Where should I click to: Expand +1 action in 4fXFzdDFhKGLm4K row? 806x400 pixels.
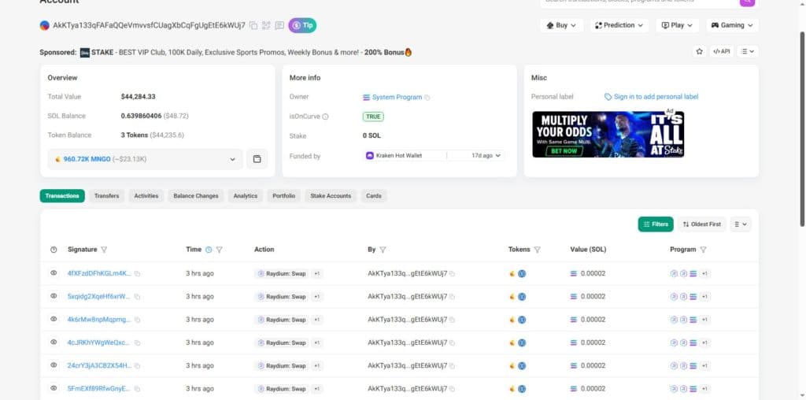(x=317, y=273)
